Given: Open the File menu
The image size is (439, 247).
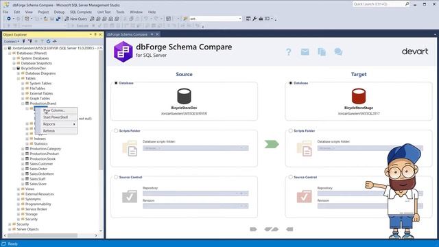Looking at the screenshot, I should click(x=5, y=12).
